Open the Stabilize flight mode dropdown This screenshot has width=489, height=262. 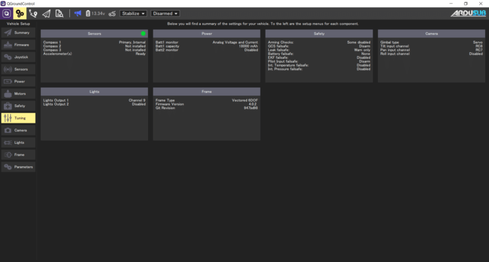(x=133, y=13)
